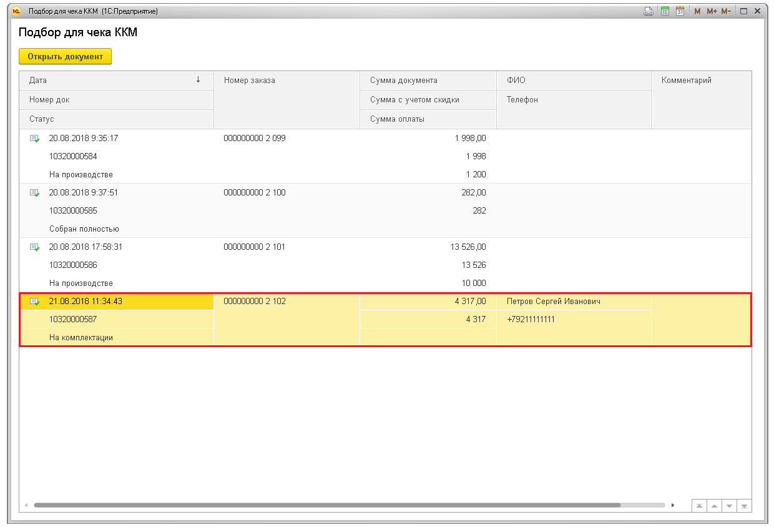Click the horizontal scrollbar track

643,505
